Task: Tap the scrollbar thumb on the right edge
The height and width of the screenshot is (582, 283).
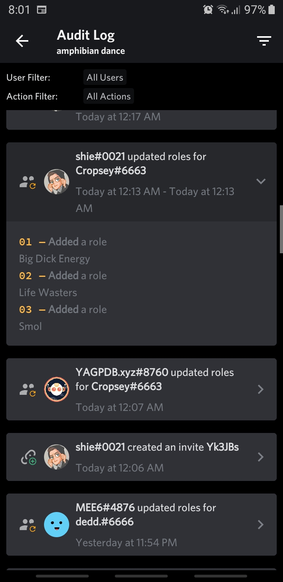Action: coord(281,229)
